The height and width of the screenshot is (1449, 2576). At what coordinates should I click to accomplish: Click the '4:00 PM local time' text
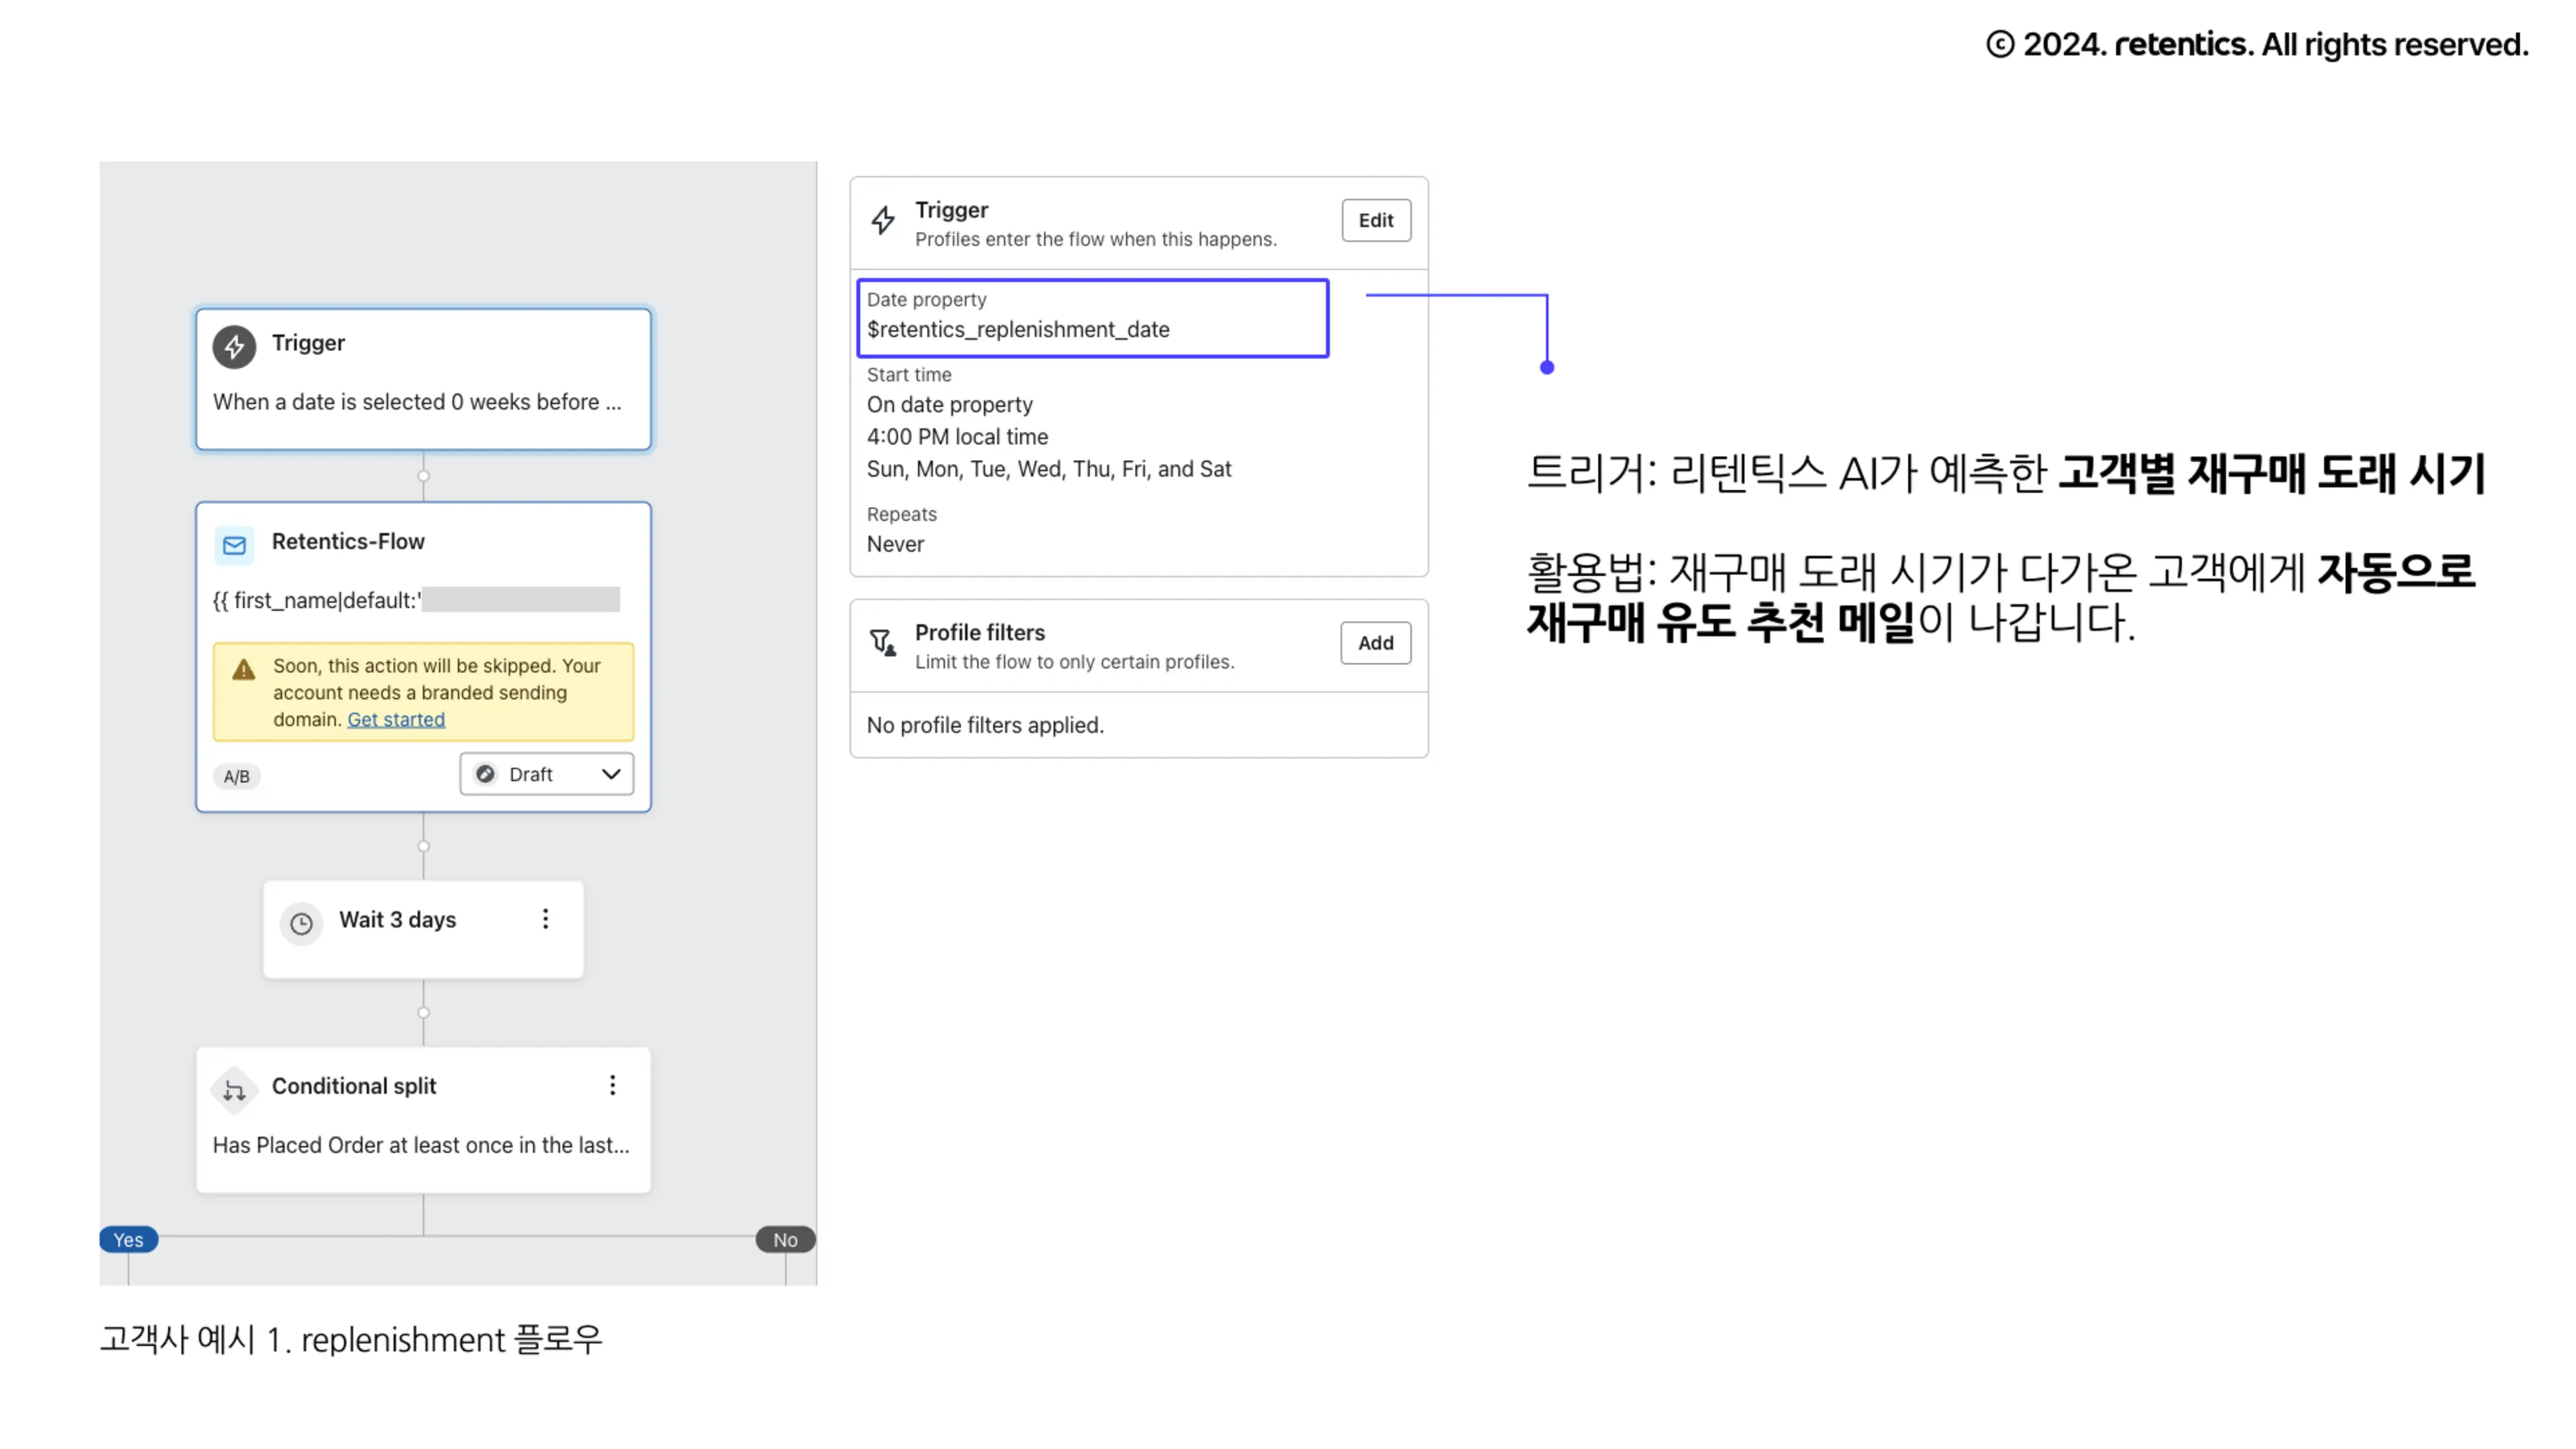tap(957, 436)
